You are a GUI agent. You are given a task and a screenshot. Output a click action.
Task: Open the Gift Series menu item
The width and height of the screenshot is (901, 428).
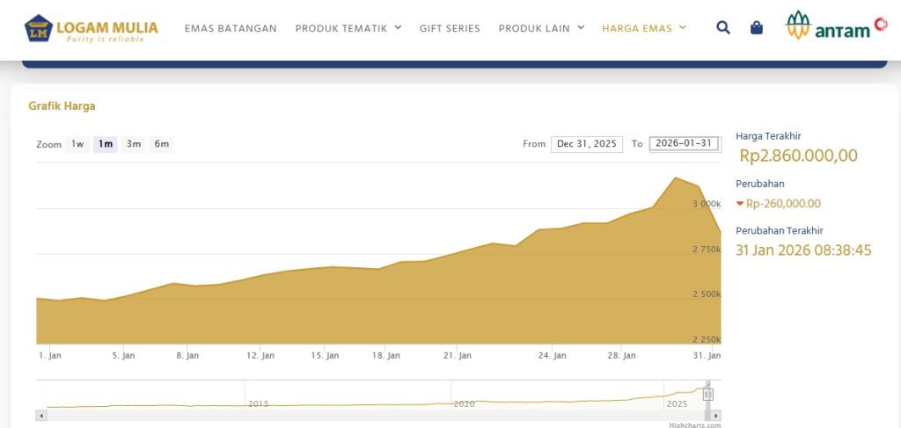pos(450,28)
